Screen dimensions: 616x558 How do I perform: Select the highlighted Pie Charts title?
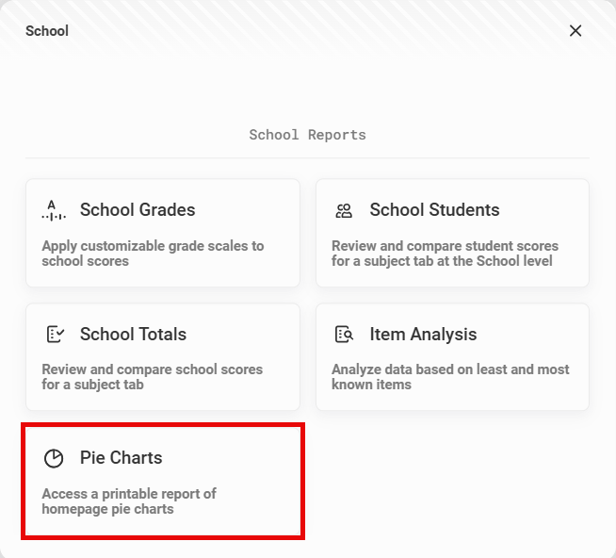pyautogui.click(x=121, y=458)
